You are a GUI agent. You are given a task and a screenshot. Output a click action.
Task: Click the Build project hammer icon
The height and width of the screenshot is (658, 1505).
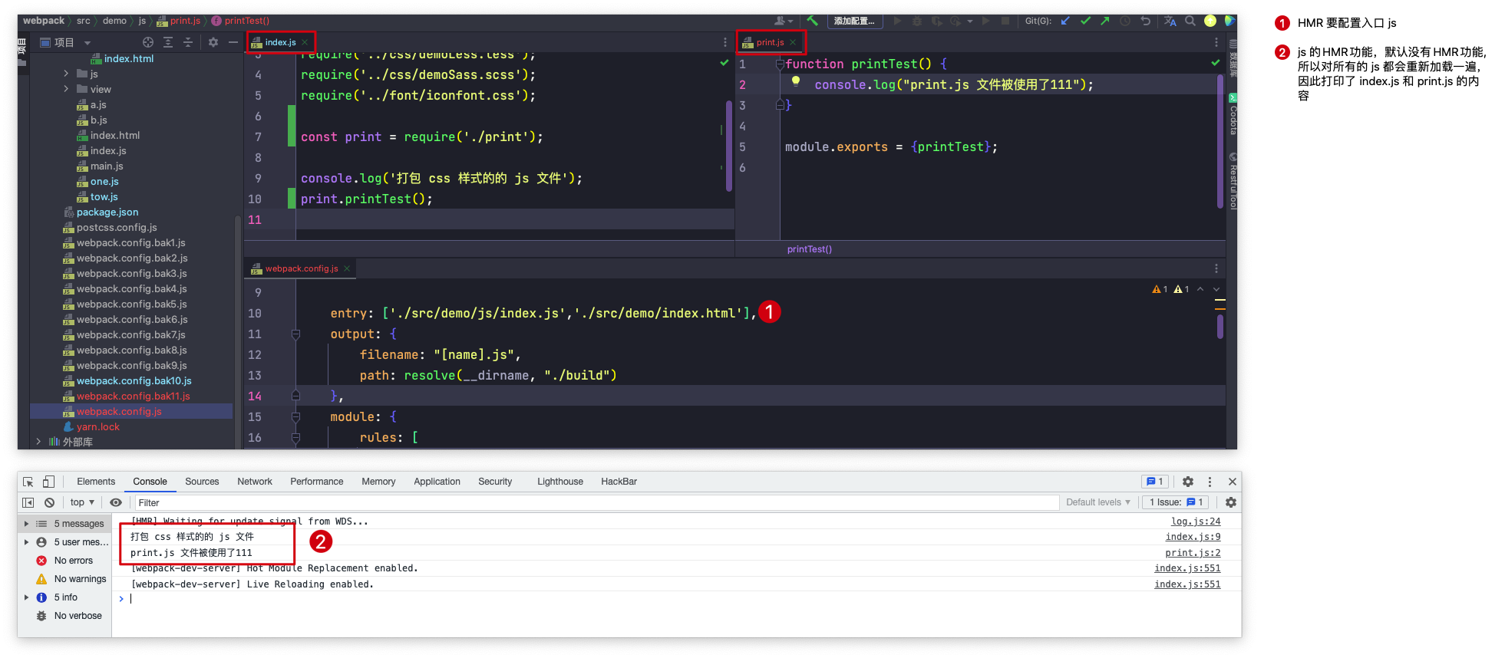pyautogui.click(x=812, y=21)
